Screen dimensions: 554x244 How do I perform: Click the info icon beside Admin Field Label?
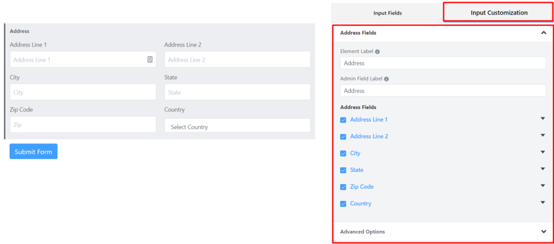tap(386, 79)
